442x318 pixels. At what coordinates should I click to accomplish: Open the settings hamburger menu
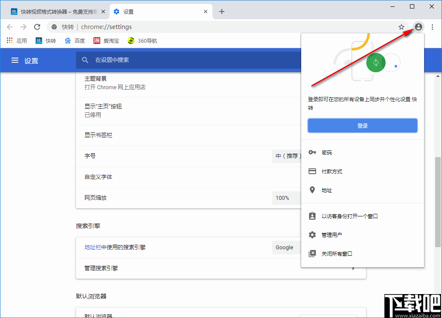pyautogui.click(x=15, y=60)
